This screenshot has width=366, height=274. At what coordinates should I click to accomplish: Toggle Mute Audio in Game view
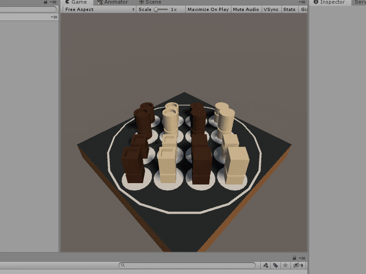[x=245, y=9]
